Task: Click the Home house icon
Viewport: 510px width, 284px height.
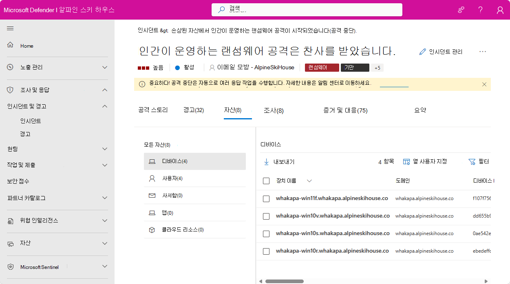Action: coord(10,45)
